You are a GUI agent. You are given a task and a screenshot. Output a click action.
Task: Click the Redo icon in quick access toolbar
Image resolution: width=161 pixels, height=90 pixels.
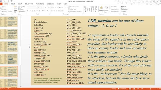(8, 1)
